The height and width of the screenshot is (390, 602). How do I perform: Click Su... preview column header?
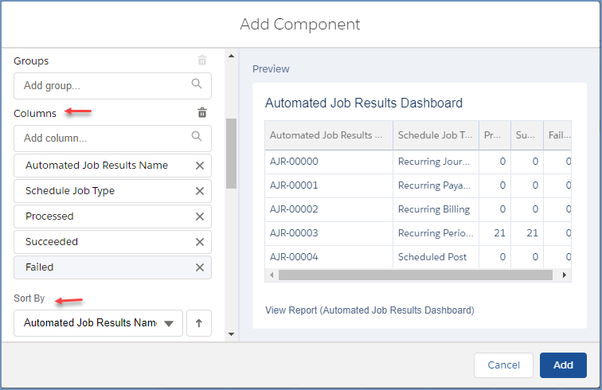click(x=527, y=135)
